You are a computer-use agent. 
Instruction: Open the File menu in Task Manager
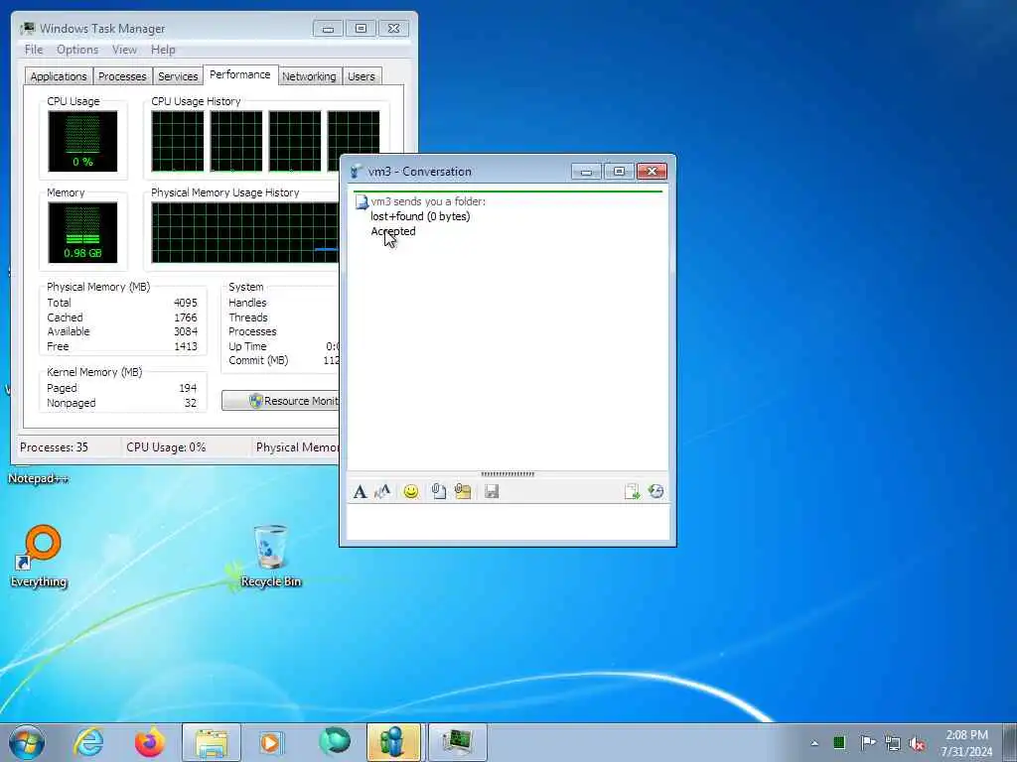coord(34,50)
